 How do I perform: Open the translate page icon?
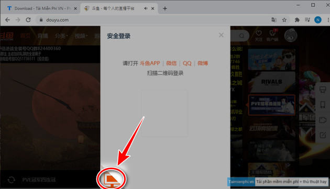click(274, 20)
